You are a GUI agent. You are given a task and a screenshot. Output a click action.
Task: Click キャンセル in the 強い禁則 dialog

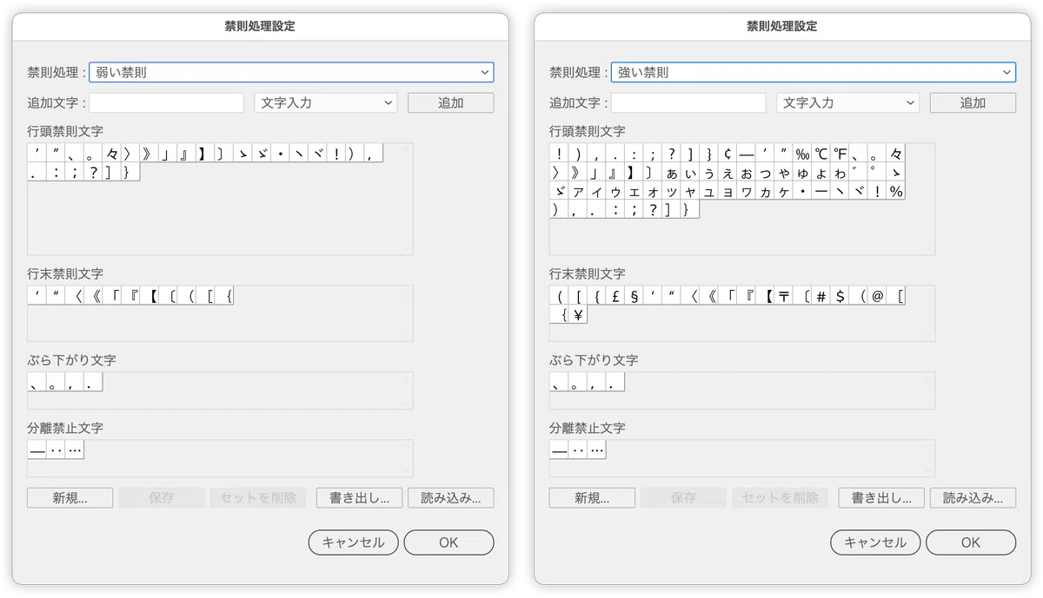[875, 542]
